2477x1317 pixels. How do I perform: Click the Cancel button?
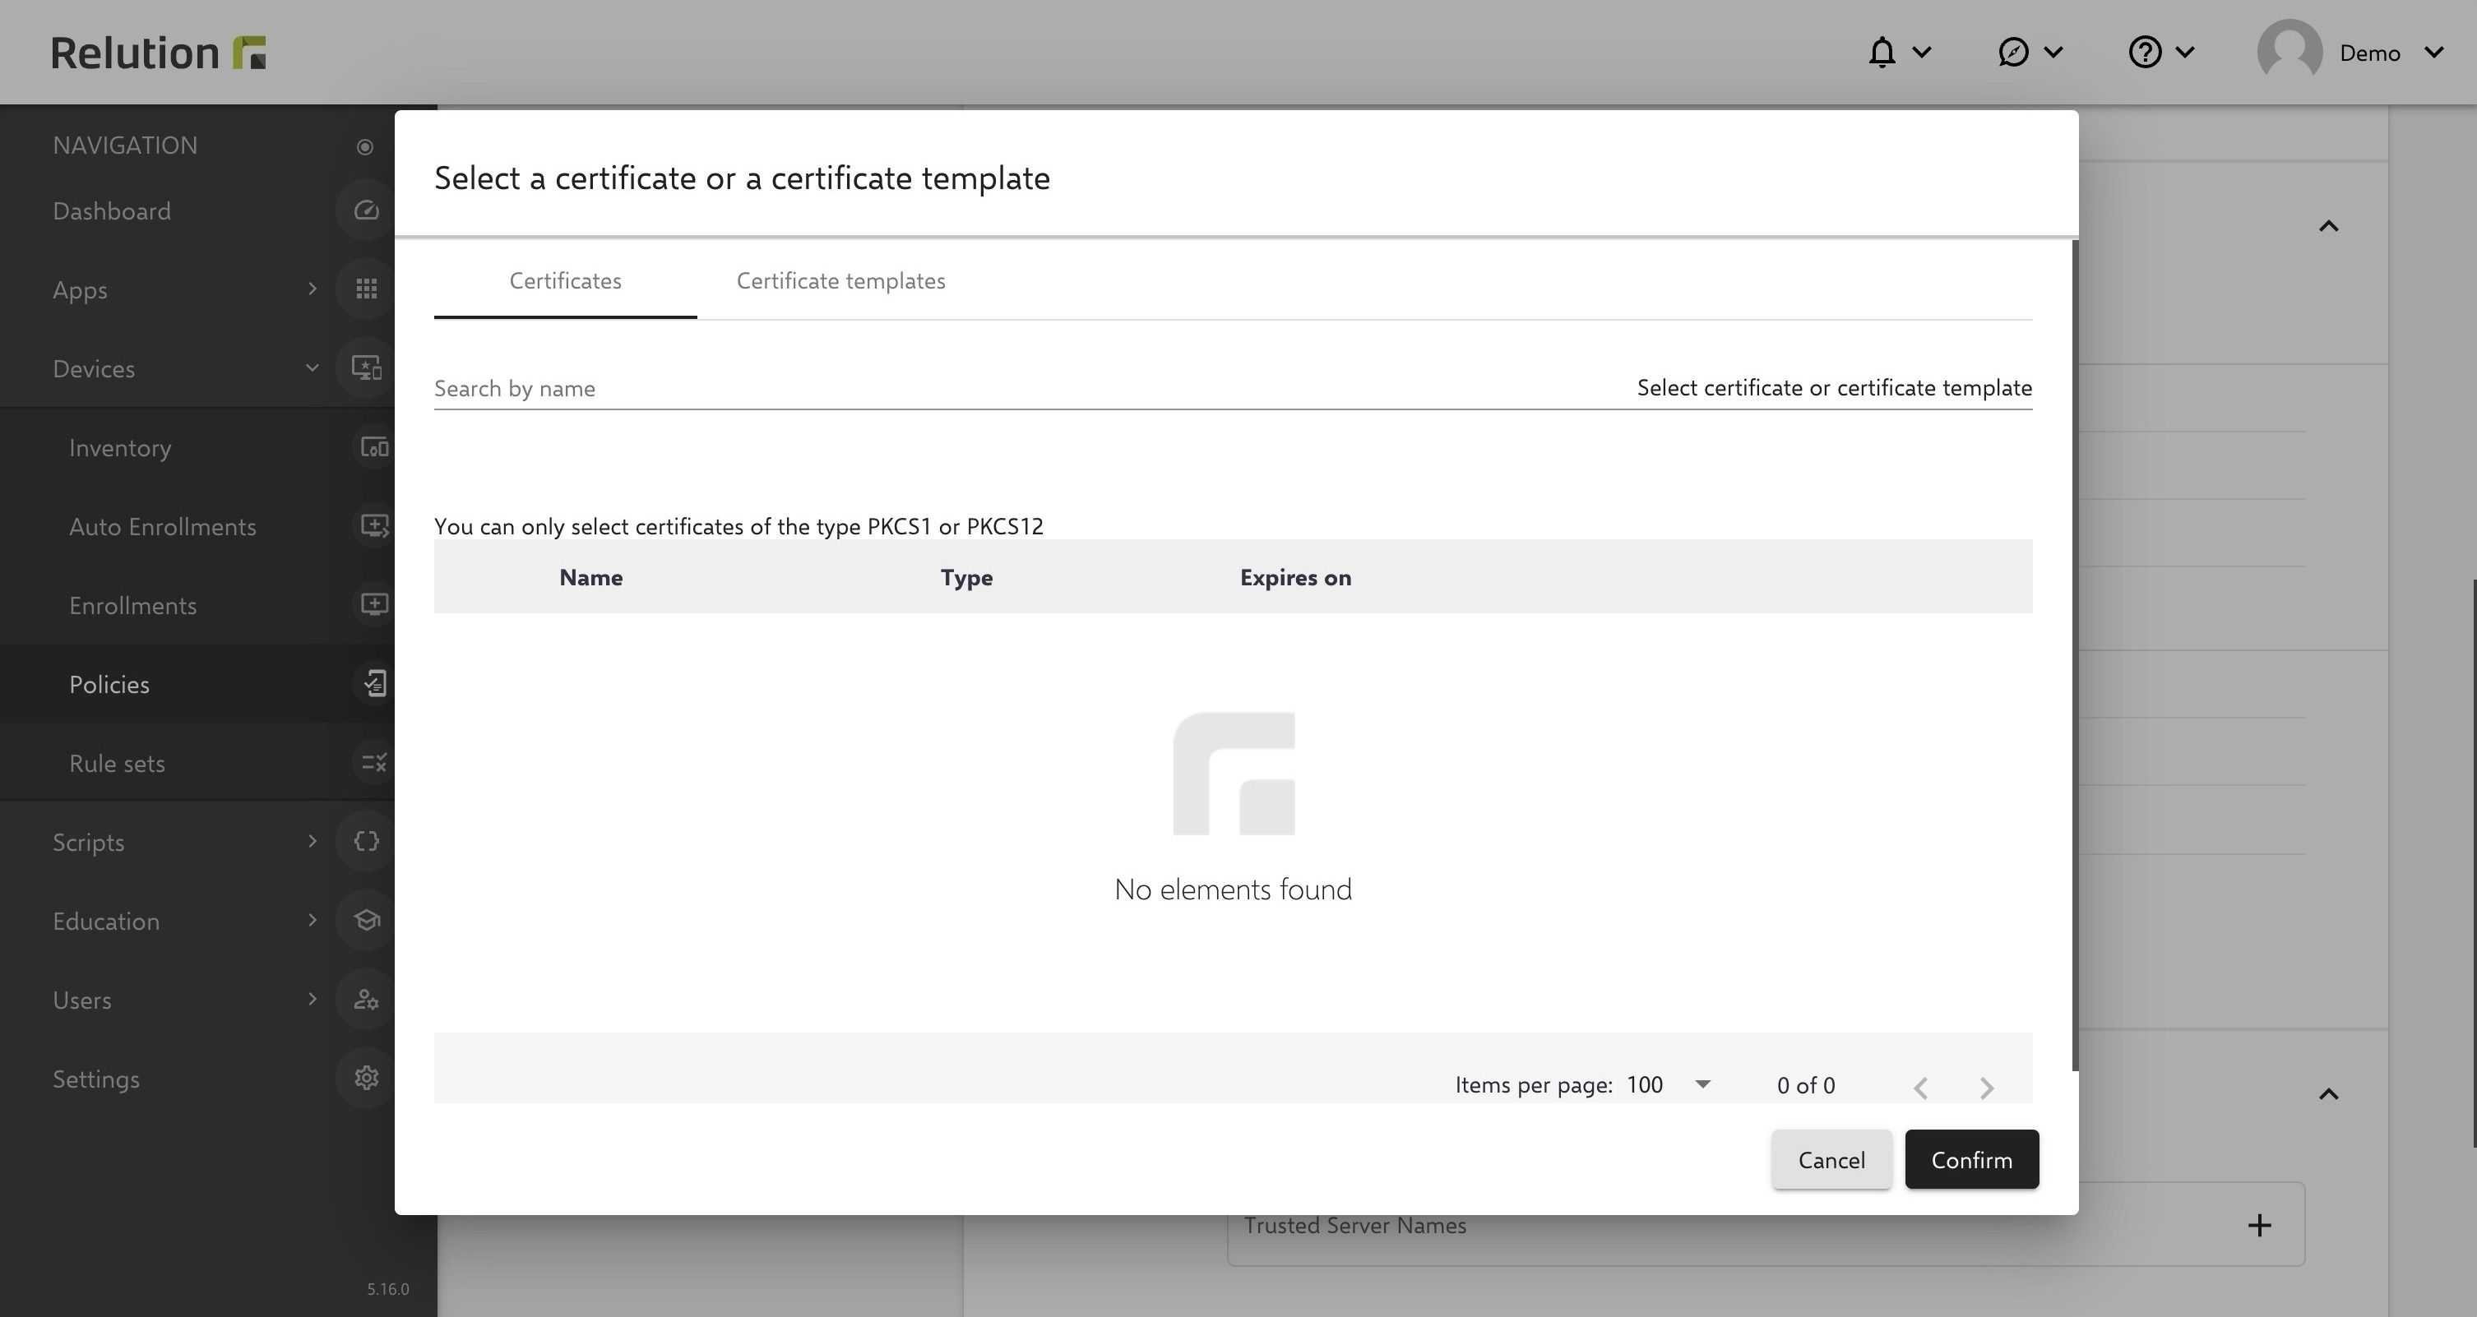1831,1159
